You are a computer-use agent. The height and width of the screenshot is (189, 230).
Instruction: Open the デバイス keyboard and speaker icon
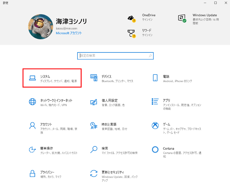pyautogui.click(x=94, y=78)
